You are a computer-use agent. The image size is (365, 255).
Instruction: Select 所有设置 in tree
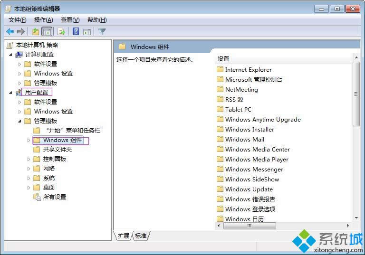pyautogui.click(x=55, y=197)
